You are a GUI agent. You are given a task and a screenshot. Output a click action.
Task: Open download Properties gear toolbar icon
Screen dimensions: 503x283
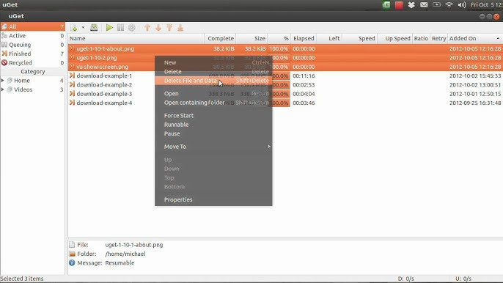pyautogui.click(x=131, y=28)
